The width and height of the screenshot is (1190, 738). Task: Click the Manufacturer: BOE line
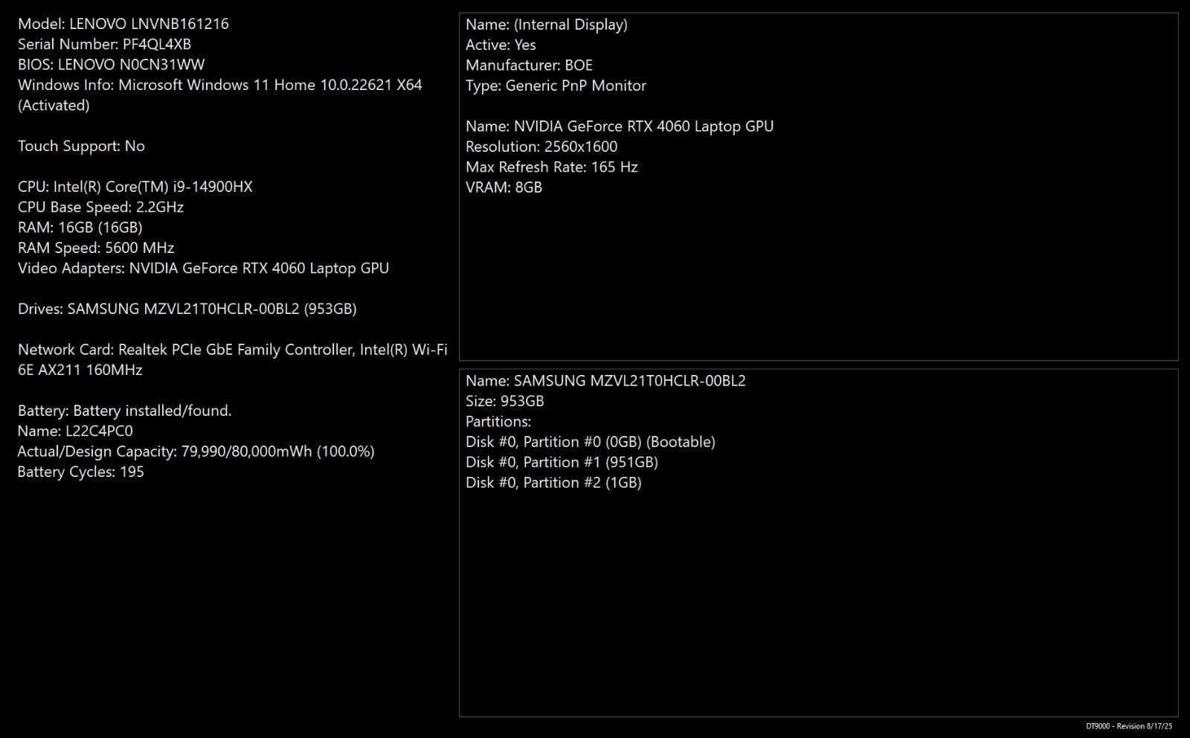point(529,65)
